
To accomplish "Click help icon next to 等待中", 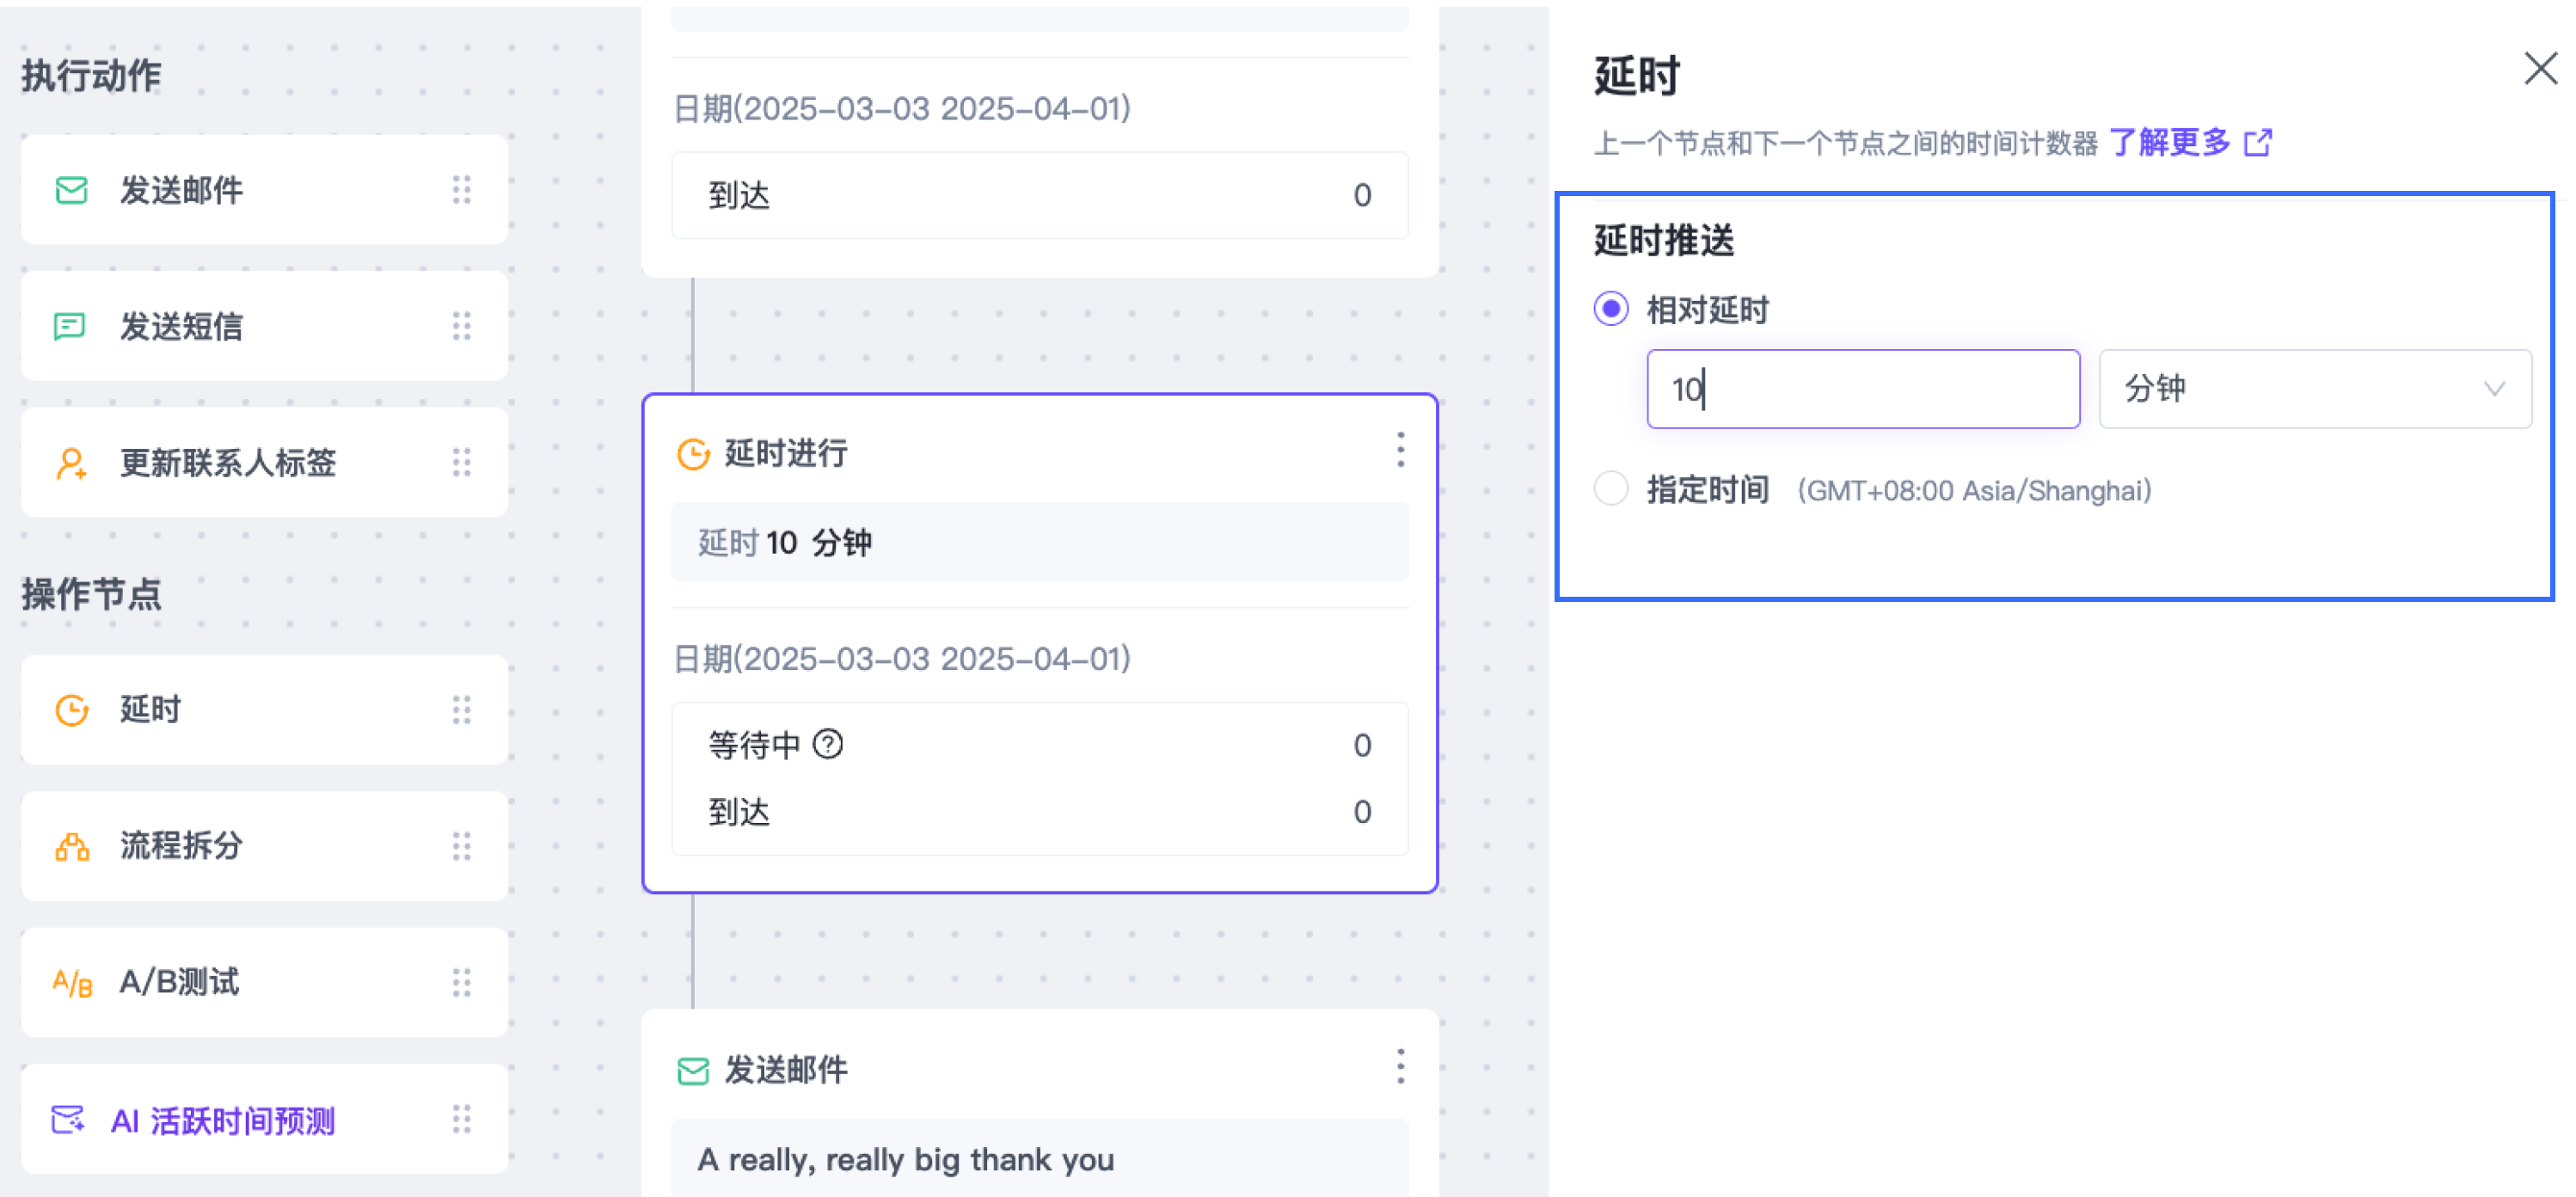I will click(x=828, y=744).
